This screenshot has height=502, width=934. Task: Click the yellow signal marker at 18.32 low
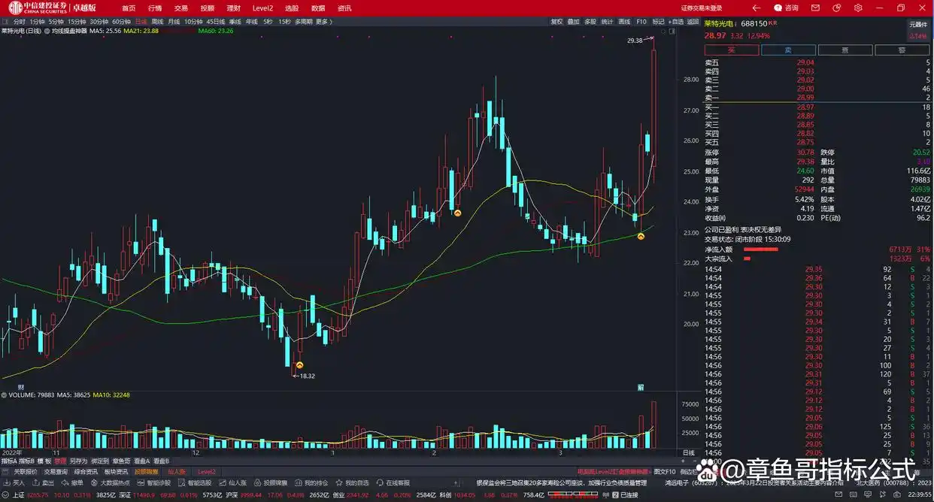click(x=299, y=365)
